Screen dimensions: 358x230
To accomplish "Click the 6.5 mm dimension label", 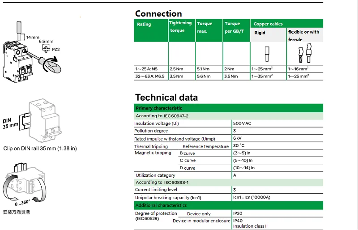I will (x=46, y=41).
